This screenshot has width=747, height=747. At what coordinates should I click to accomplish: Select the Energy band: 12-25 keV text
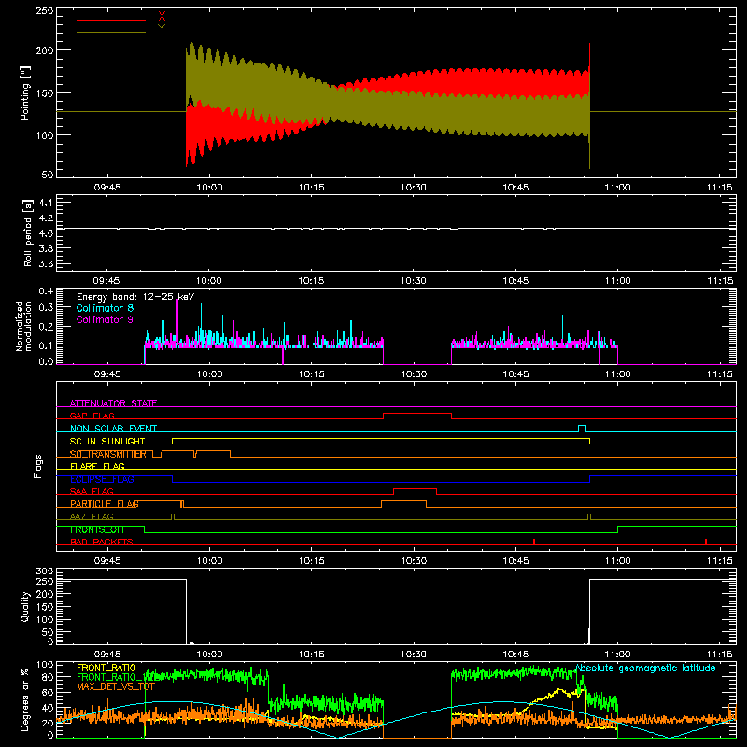coord(135,297)
